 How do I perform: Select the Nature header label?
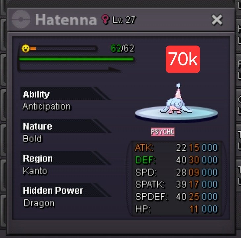[x=38, y=126]
